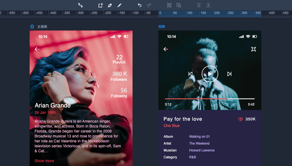Click the move-up layer icon
The width and height of the screenshot is (292, 166).
pyautogui.click(x=208, y=5)
